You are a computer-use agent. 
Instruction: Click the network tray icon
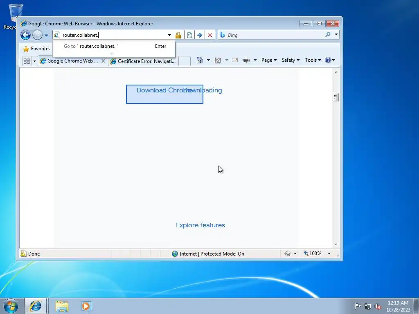(368, 306)
